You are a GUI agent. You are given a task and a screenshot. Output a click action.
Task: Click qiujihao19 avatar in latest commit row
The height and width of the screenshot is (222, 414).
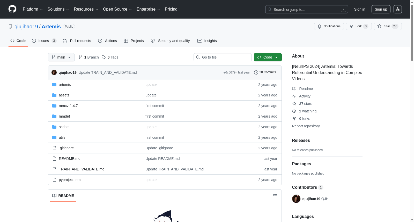[54, 72]
